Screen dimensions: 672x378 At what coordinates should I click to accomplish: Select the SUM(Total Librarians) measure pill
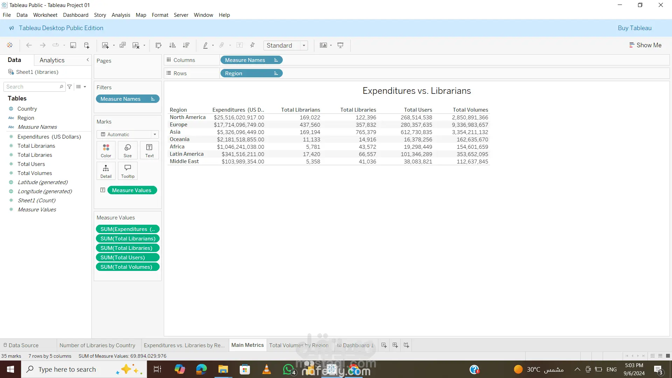click(128, 239)
